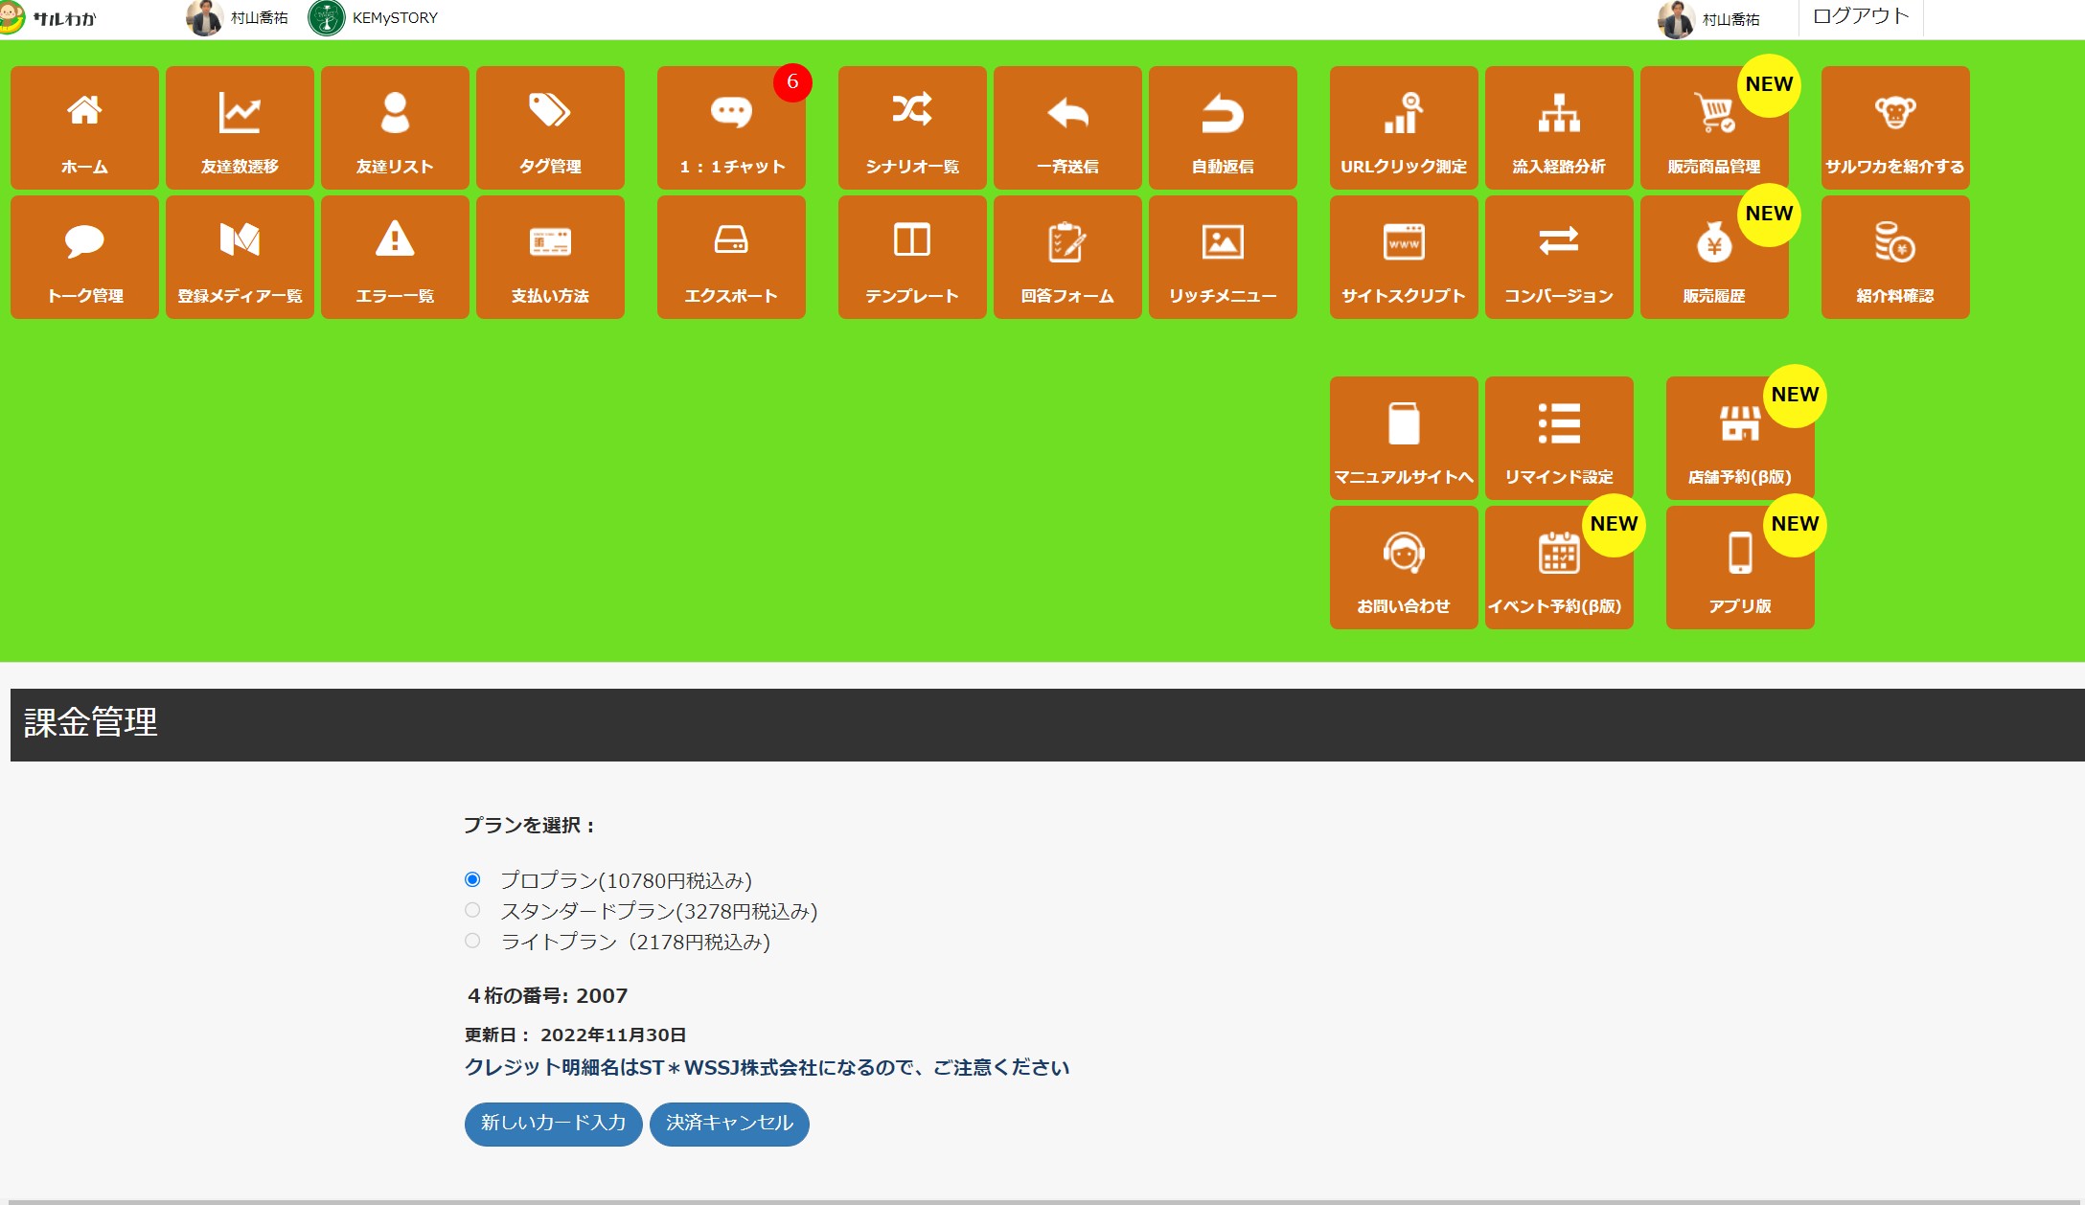
Task: Click the 課金管理 heading bar
Action: [x=1047, y=724]
